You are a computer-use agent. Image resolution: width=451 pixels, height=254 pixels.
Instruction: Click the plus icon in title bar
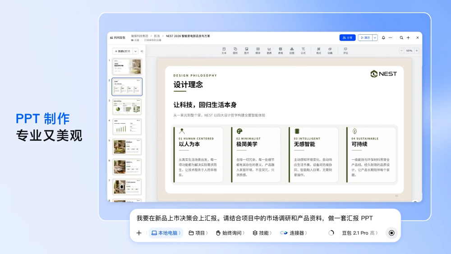pos(408,38)
